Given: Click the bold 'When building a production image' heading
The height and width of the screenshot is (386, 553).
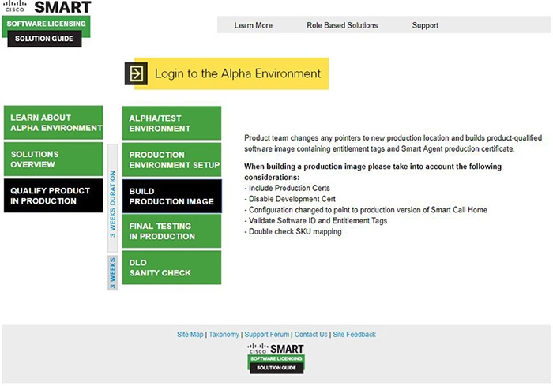Looking at the screenshot, I should [x=373, y=171].
